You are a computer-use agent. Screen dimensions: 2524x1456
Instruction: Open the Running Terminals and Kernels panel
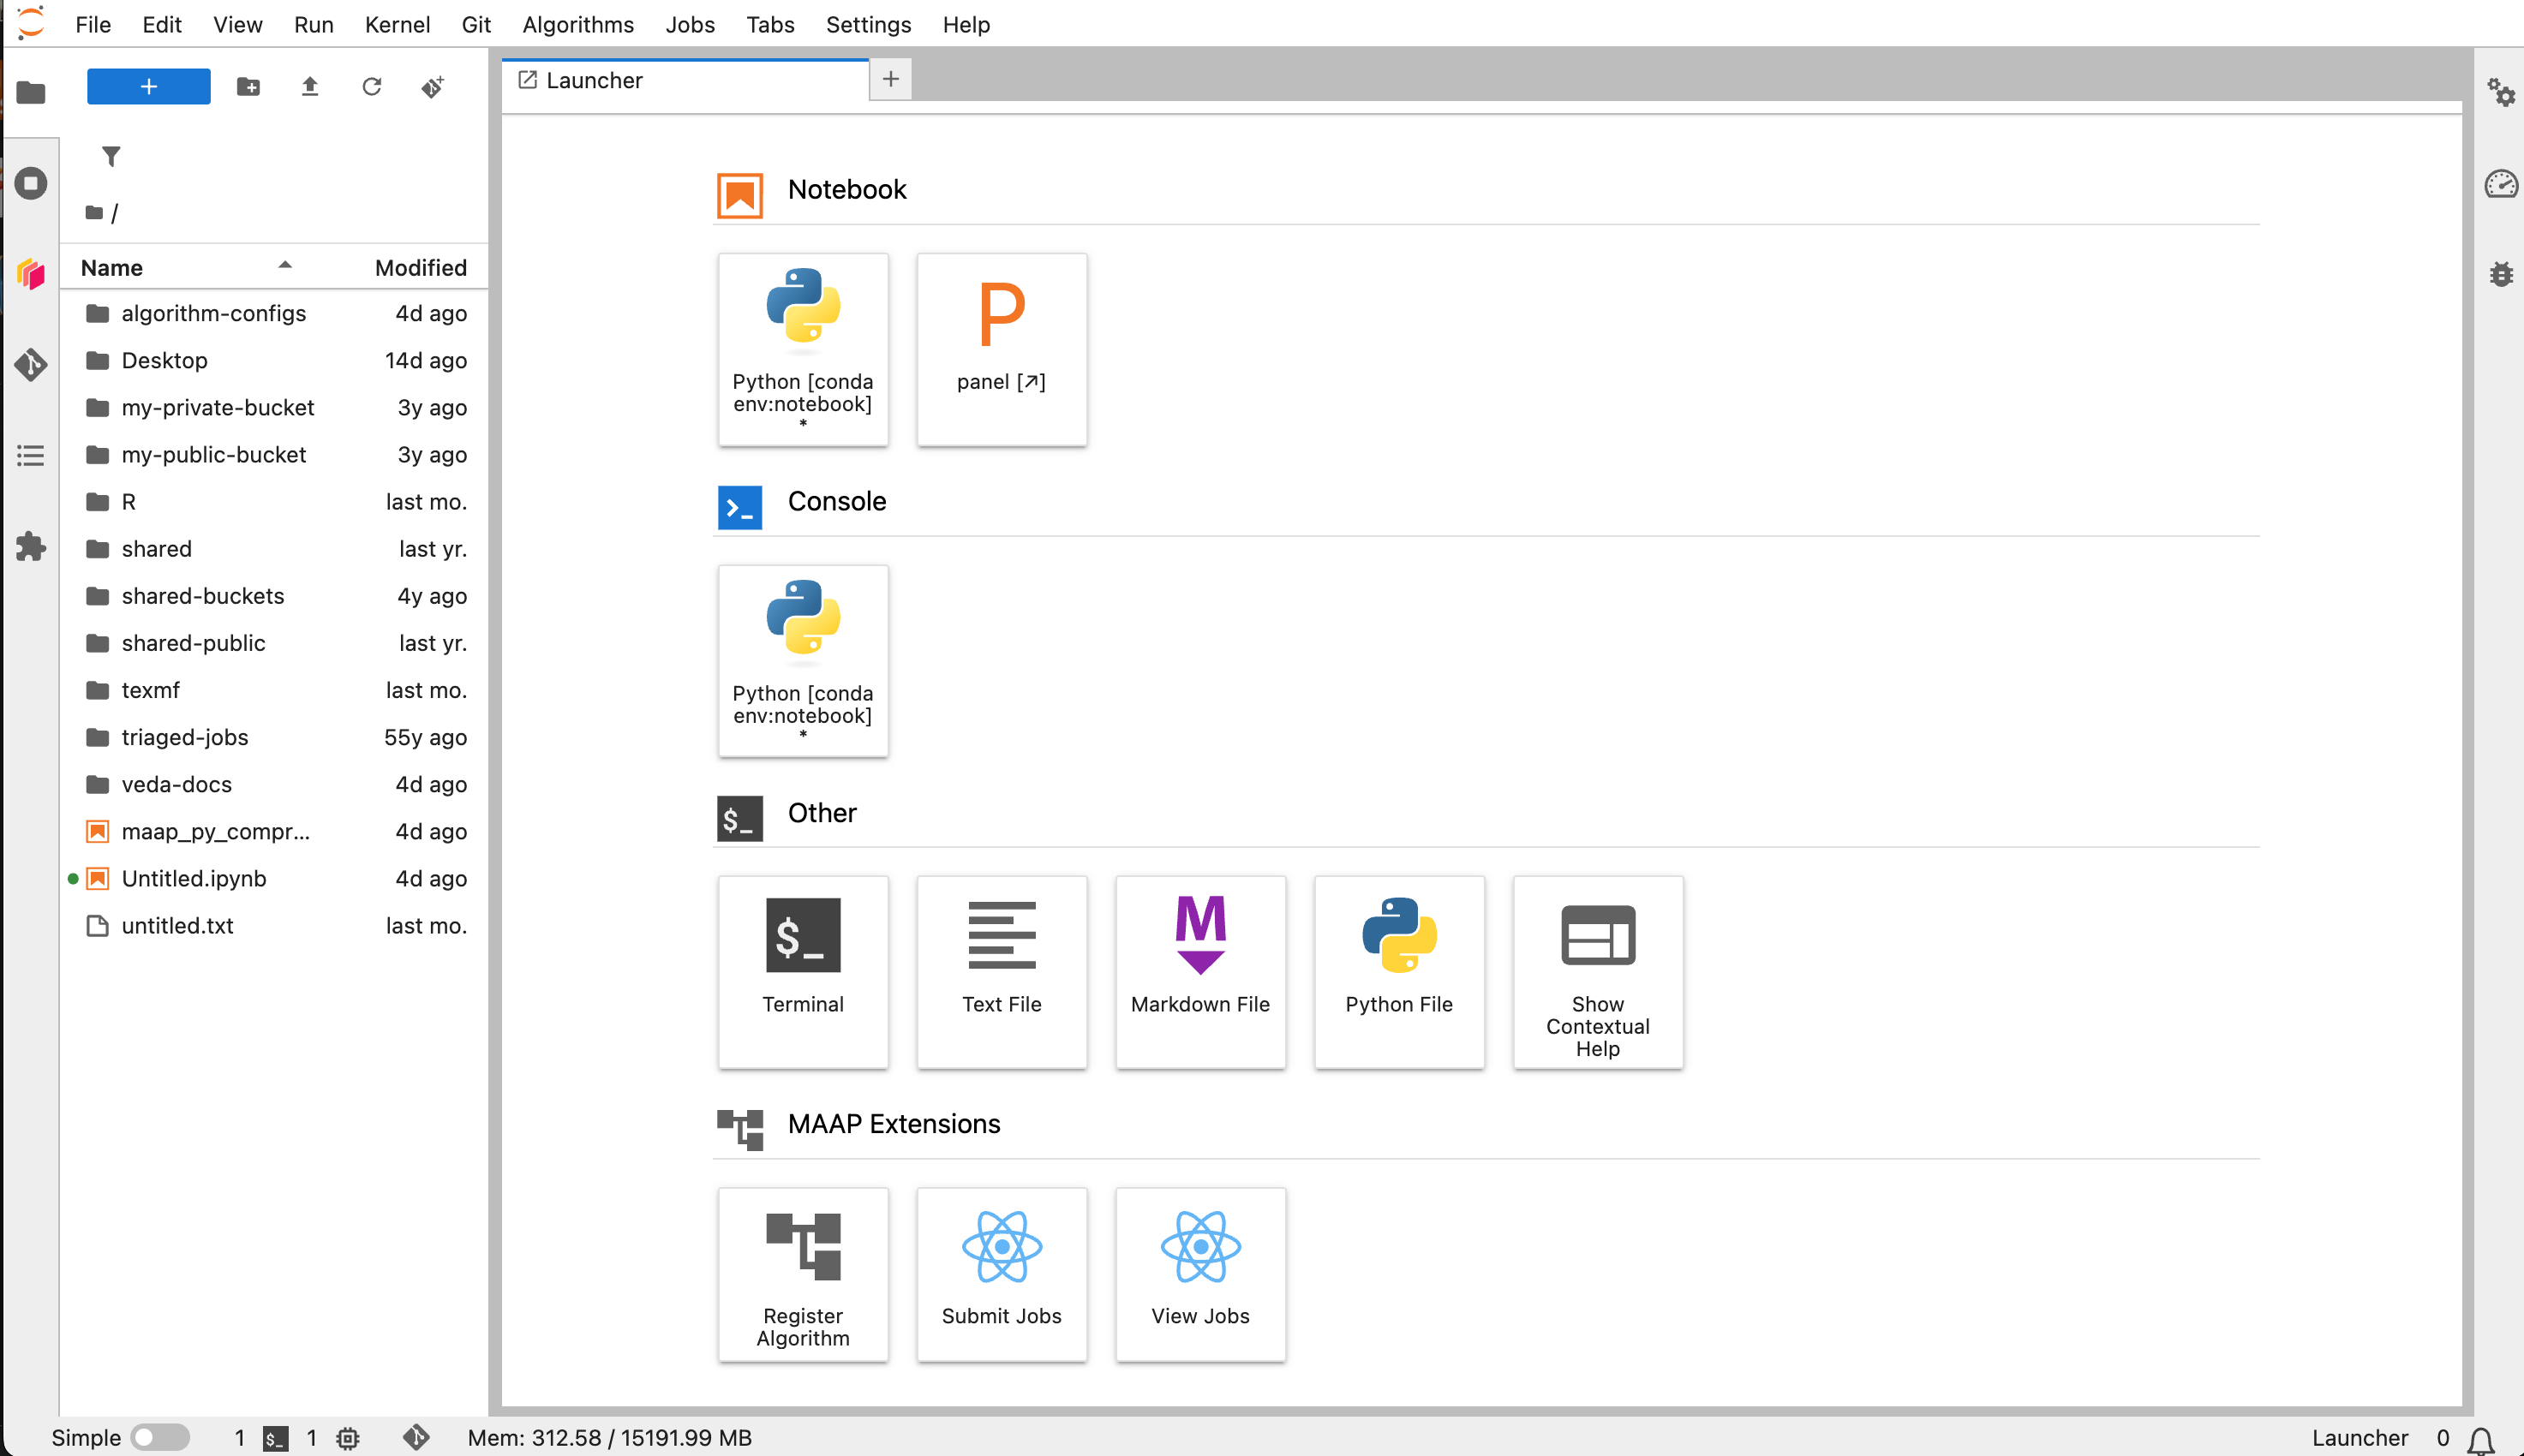click(31, 184)
